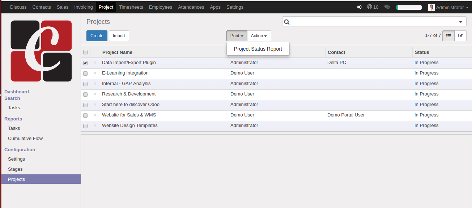Click the sign-in arrow icon in top bar
The width and height of the screenshot is (472, 208).
tap(359, 7)
